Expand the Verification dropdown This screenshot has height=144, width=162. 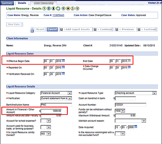[70, 98]
